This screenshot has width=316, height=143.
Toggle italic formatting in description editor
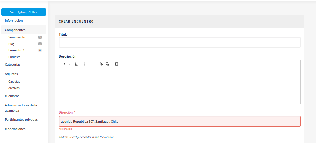click(70, 64)
